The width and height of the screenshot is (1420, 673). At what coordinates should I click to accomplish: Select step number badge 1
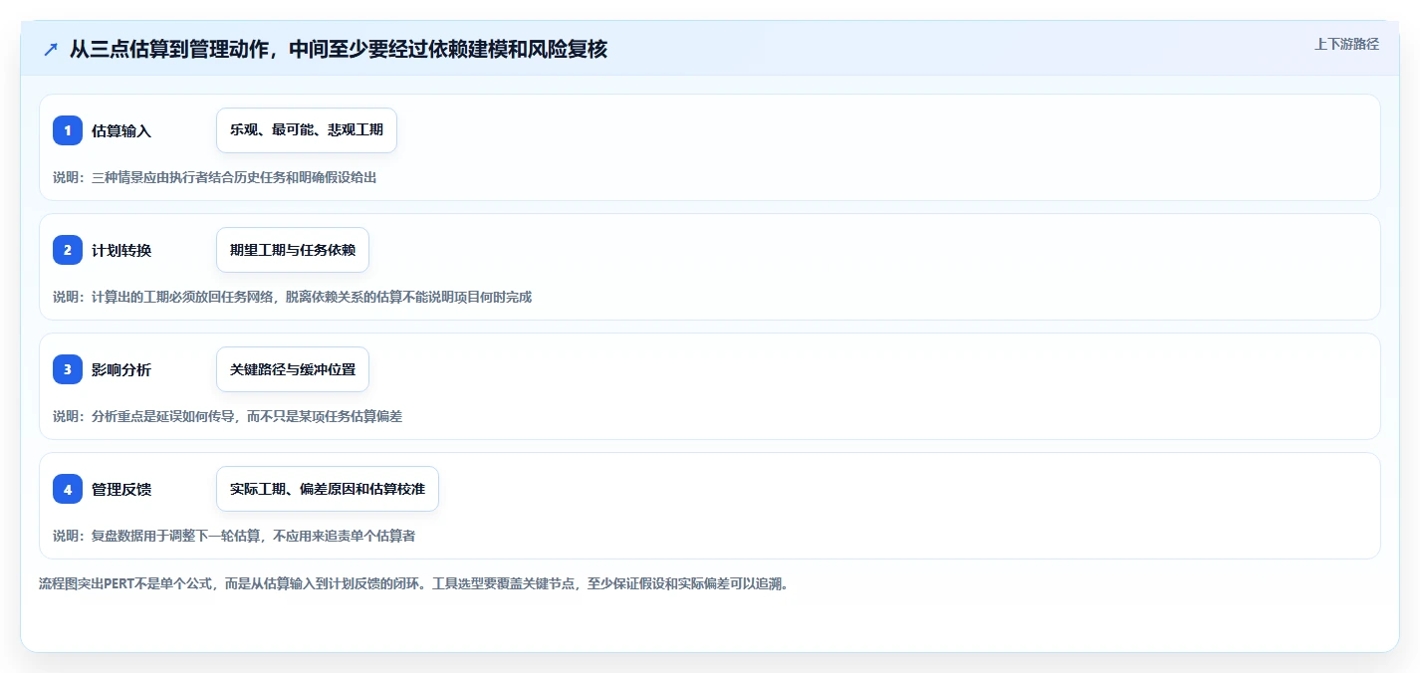pyautogui.click(x=68, y=130)
